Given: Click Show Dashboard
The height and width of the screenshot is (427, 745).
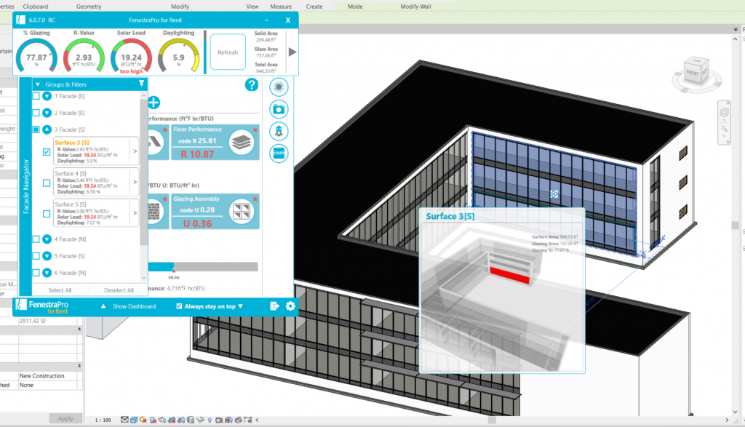Looking at the screenshot, I should (x=134, y=306).
